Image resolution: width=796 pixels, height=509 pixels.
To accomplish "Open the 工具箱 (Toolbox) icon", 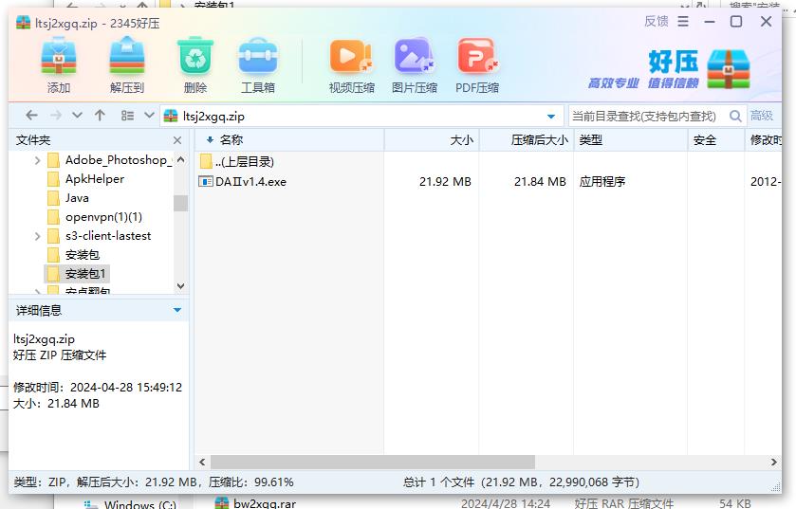I will point(258,65).
